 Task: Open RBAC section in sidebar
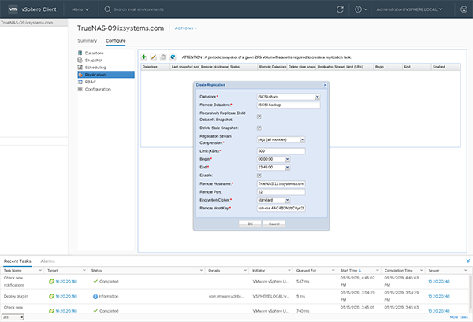[x=91, y=82]
